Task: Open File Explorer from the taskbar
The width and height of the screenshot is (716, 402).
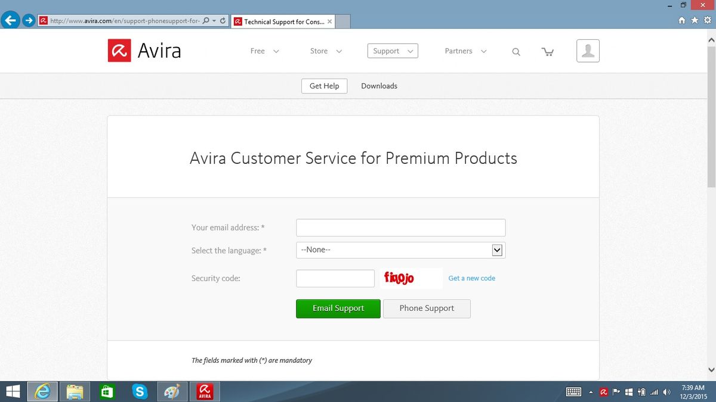Action: point(75,391)
